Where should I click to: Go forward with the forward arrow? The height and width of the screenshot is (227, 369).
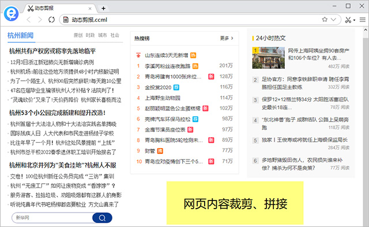click(x=40, y=20)
